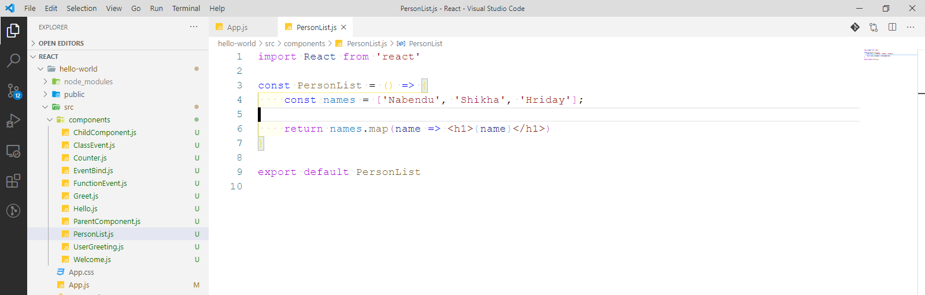925x295 pixels.
Task: Expand the public folder
Action: [45, 94]
